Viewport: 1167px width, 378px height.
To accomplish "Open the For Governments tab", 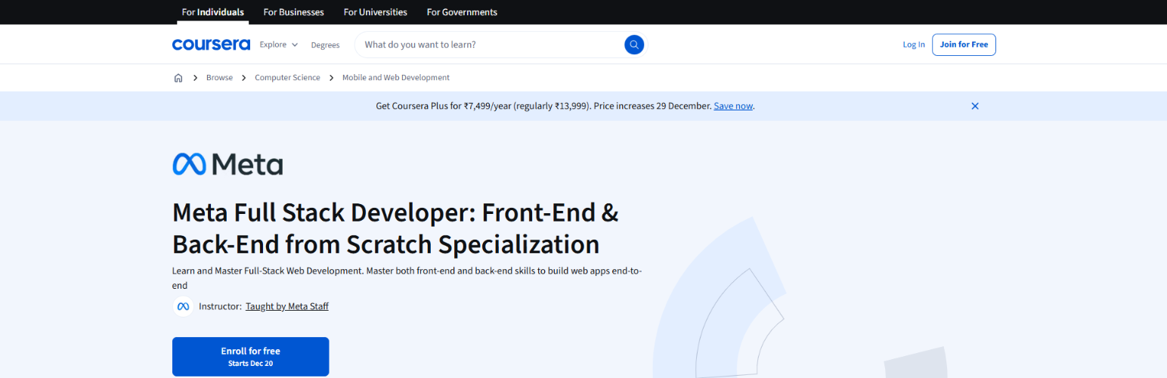I will (x=462, y=12).
